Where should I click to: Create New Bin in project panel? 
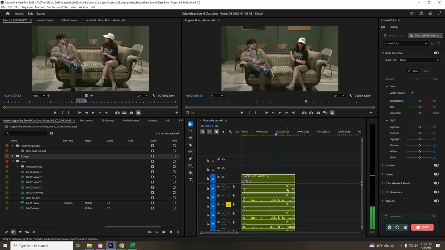click(x=164, y=232)
